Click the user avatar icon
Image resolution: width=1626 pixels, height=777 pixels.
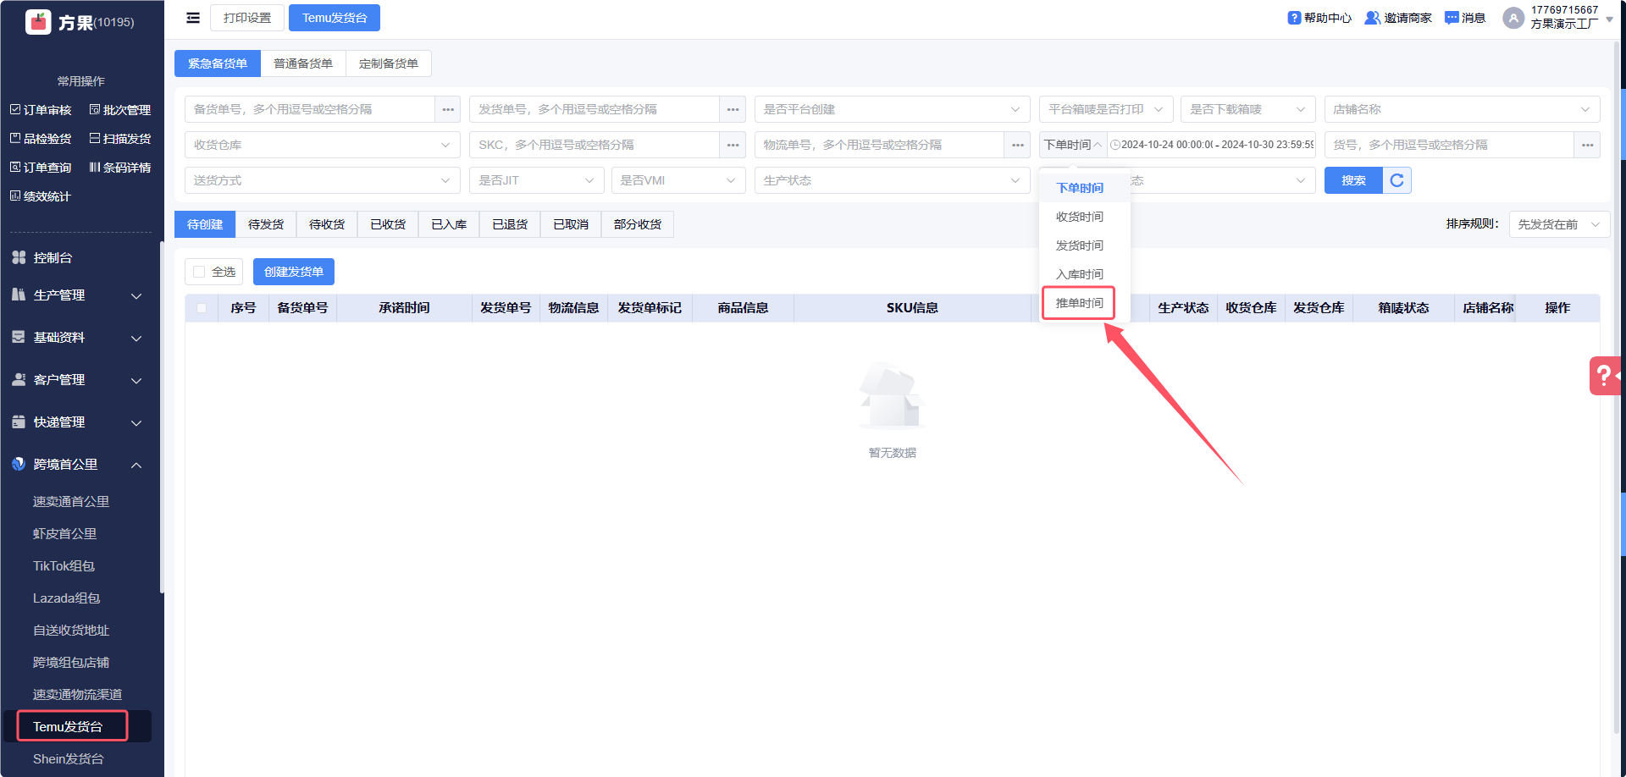tap(1513, 18)
